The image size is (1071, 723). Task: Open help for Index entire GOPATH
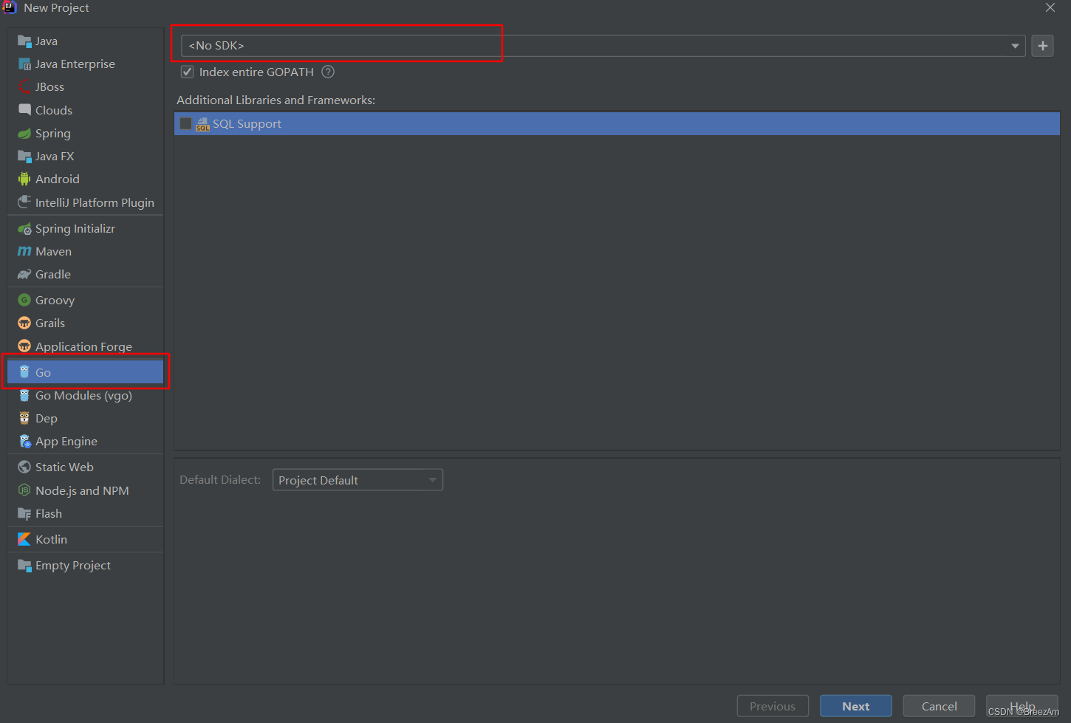click(x=328, y=72)
